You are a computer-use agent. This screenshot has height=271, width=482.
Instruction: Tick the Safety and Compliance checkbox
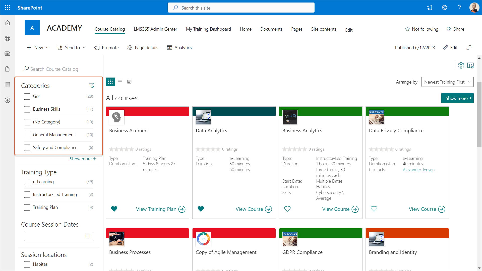coord(27,148)
